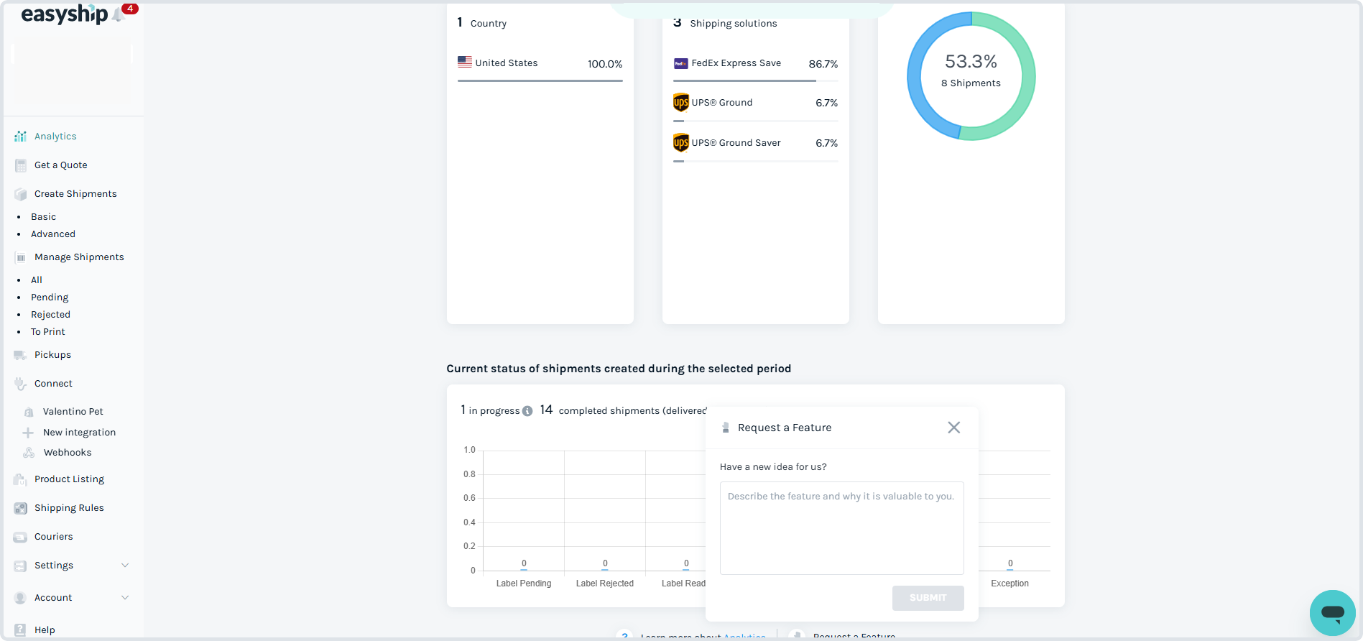Open Create Shipments menu
The image size is (1363, 641).
[x=75, y=194]
